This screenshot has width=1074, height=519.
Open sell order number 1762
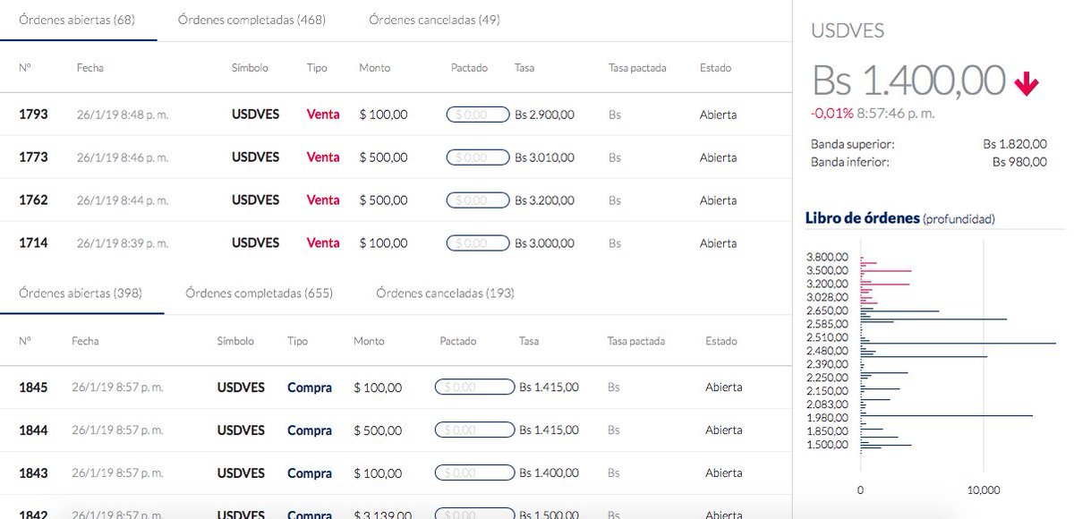(x=33, y=200)
